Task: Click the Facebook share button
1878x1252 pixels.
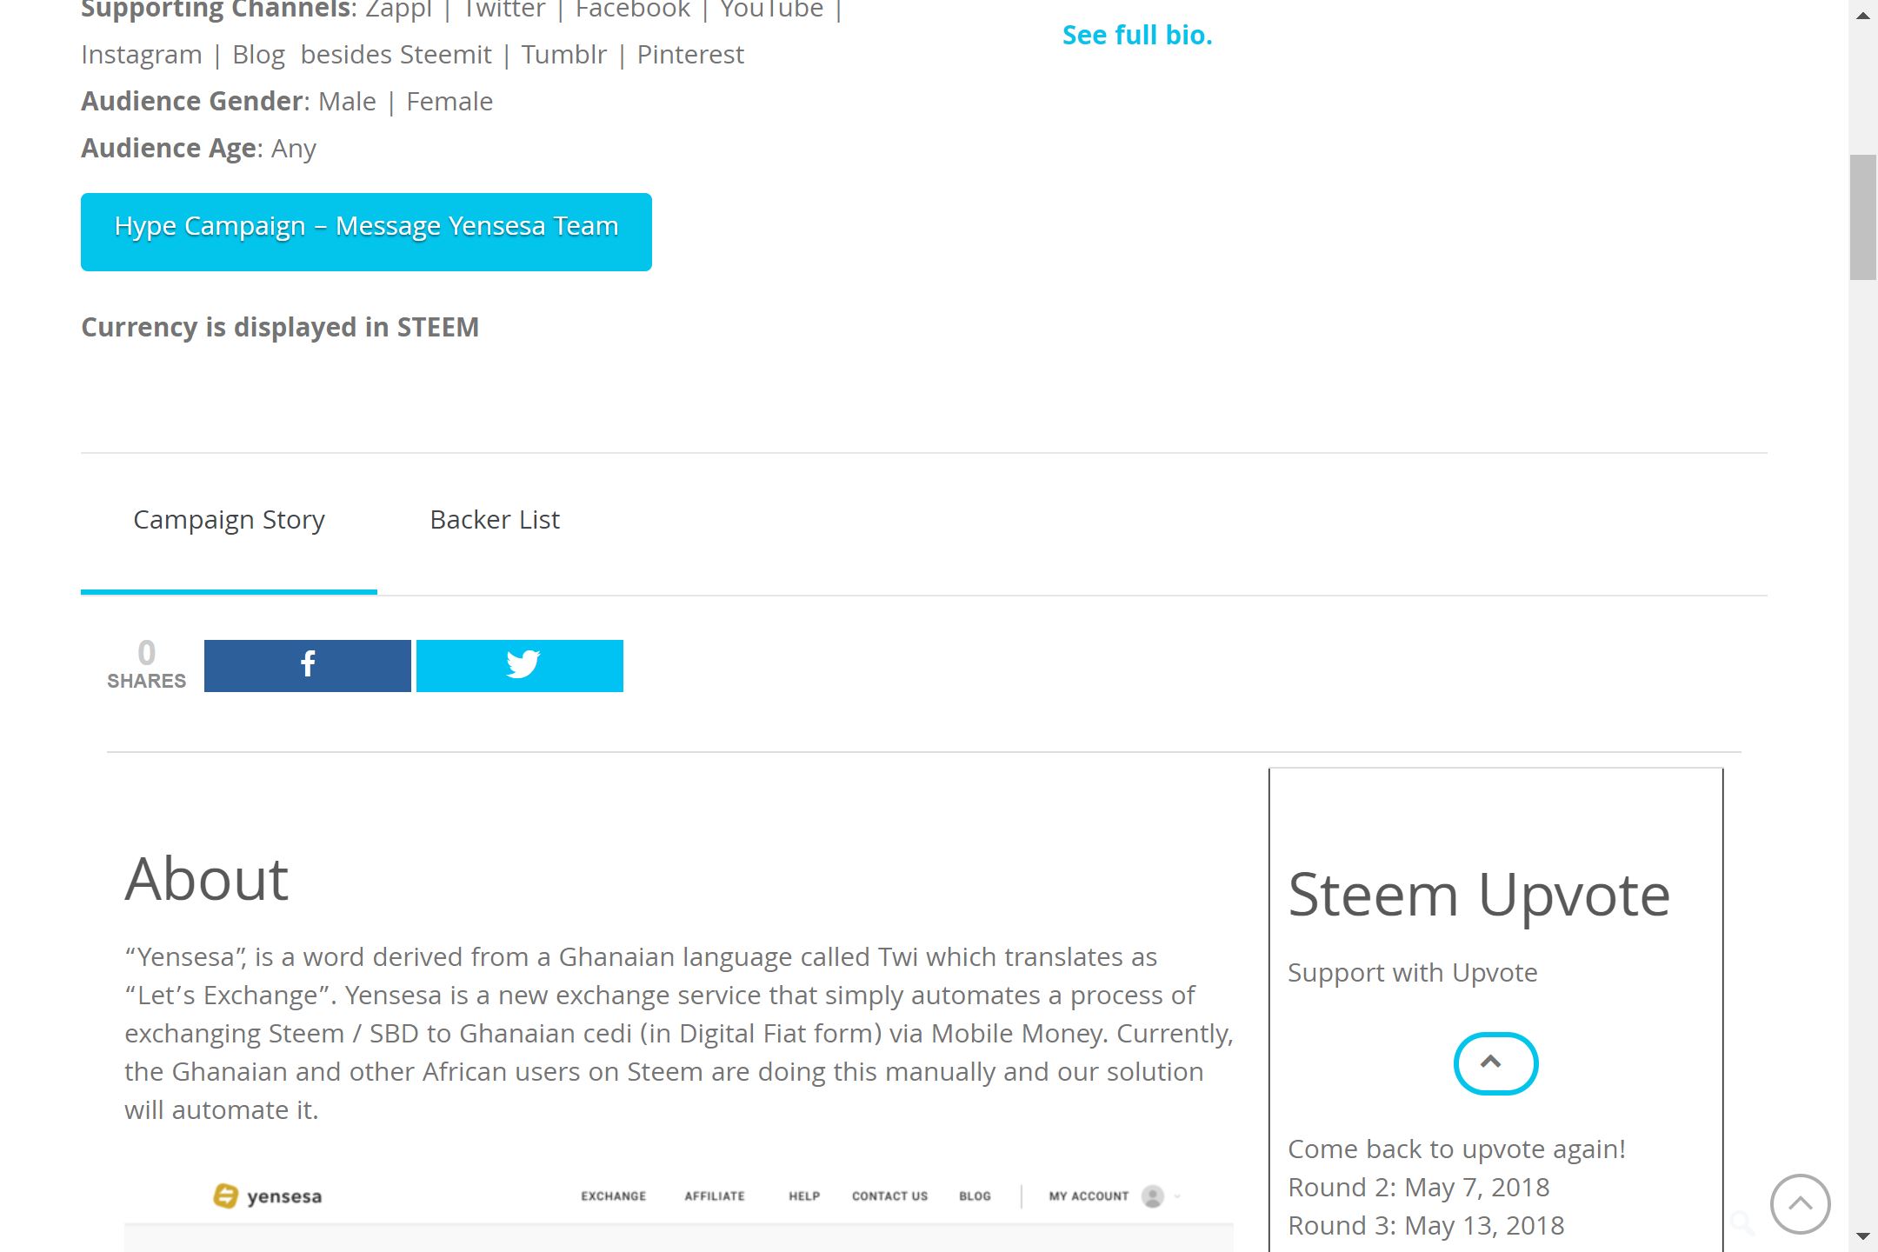Action: [307, 666]
